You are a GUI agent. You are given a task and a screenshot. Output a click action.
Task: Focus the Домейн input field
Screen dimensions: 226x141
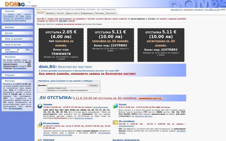coord(67,86)
